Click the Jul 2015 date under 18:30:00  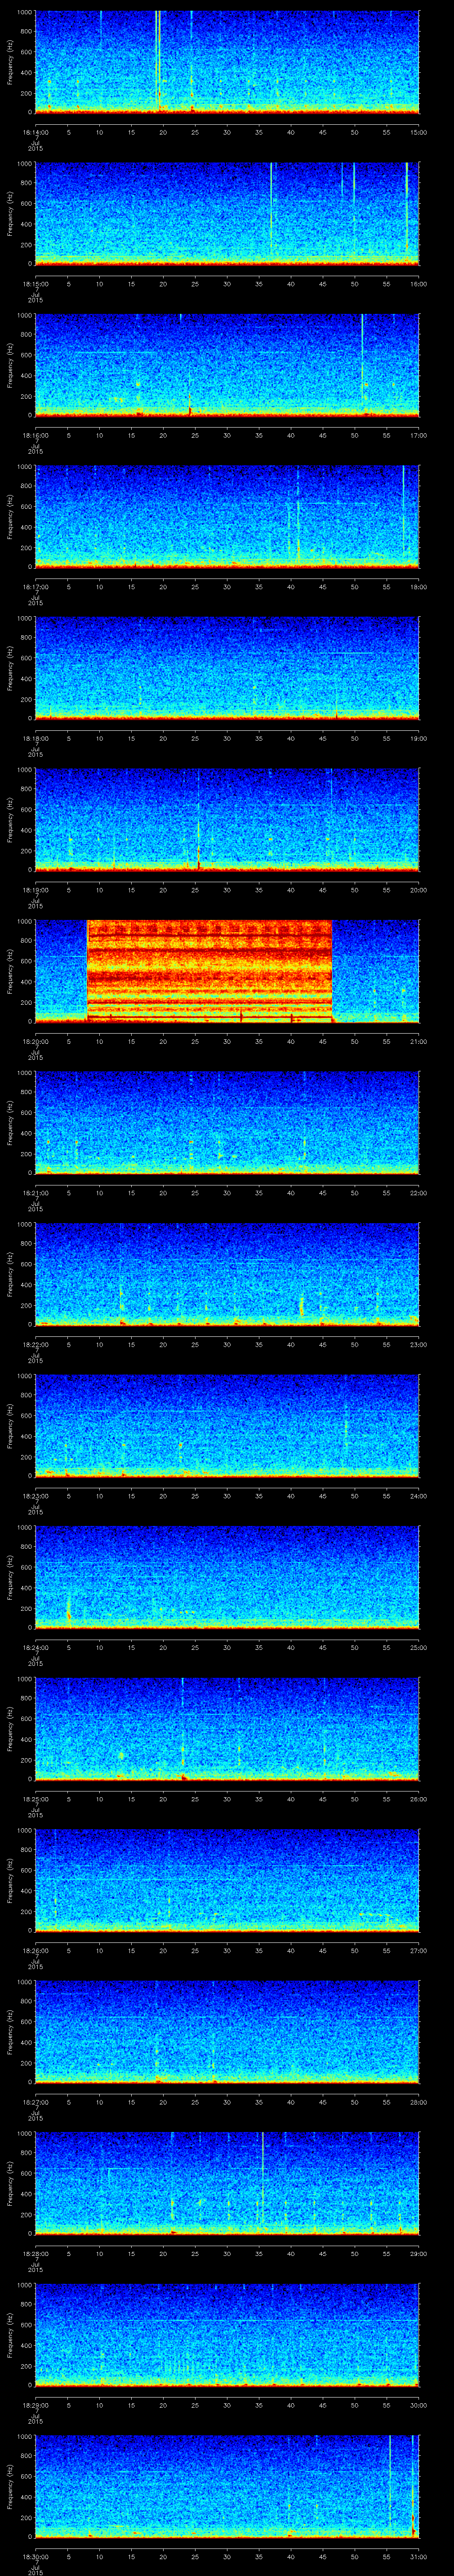point(35,2569)
